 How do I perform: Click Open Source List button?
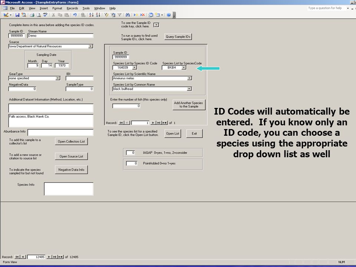(x=71, y=156)
